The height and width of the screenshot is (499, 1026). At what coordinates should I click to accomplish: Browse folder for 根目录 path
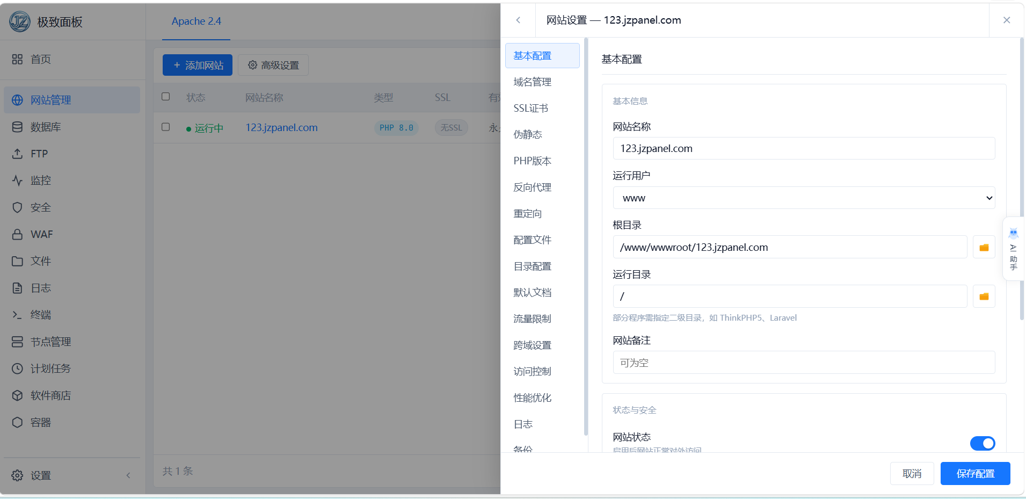pyautogui.click(x=984, y=247)
